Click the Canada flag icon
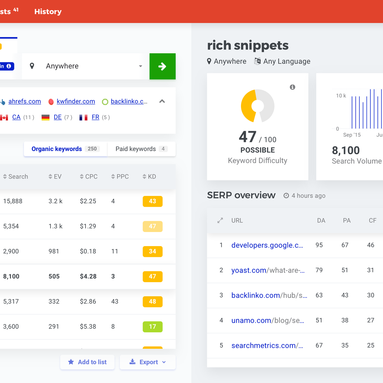The width and height of the screenshot is (383, 383). tap(4, 117)
